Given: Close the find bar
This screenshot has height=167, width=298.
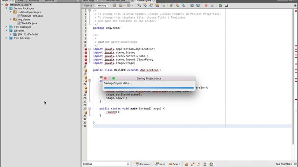Looking at the screenshot, I should point(295,164).
